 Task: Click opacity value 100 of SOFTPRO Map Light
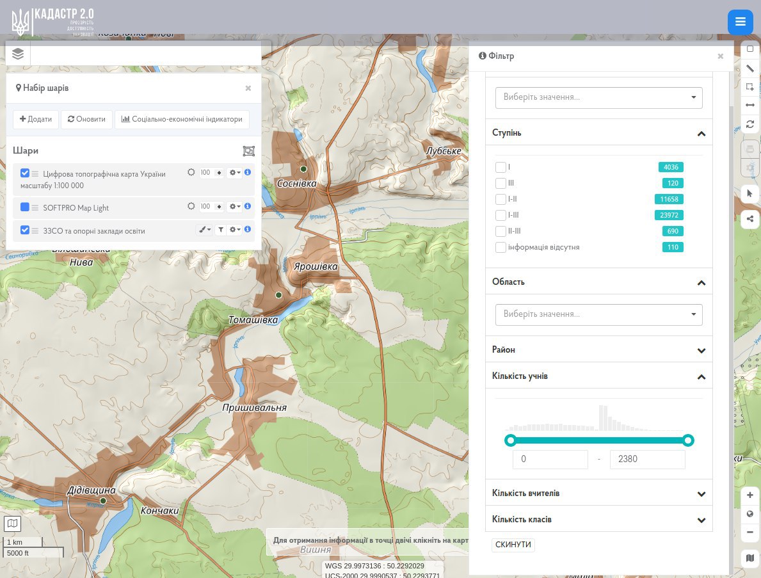coord(206,207)
